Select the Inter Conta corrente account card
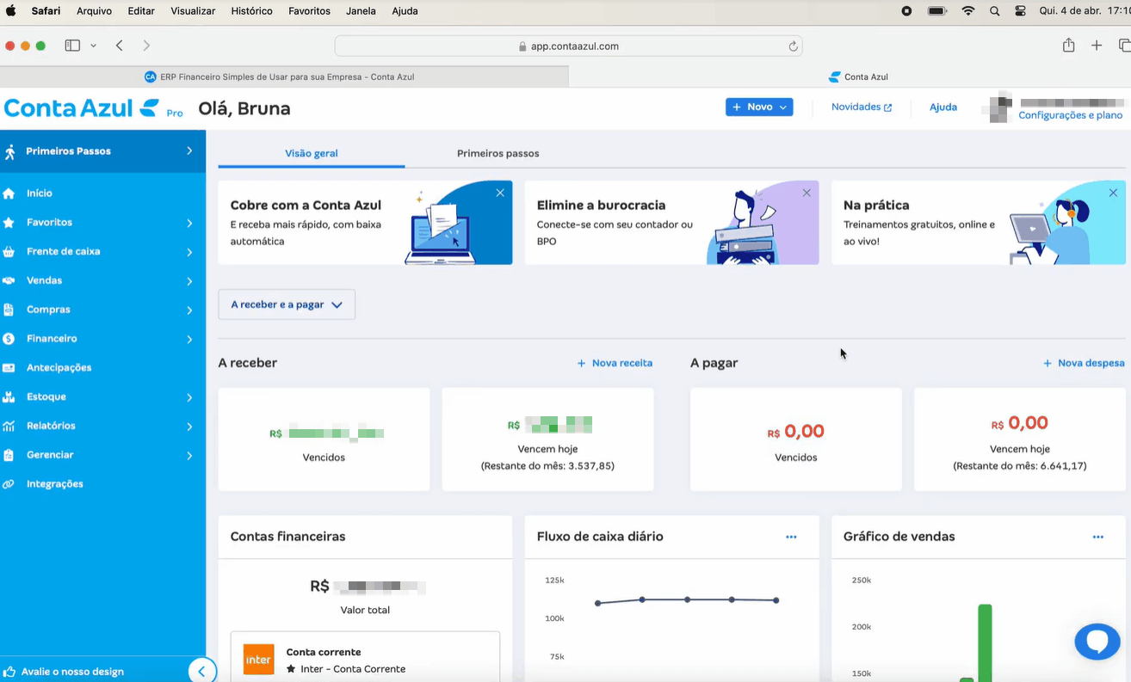This screenshot has width=1131, height=682. pos(365,657)
